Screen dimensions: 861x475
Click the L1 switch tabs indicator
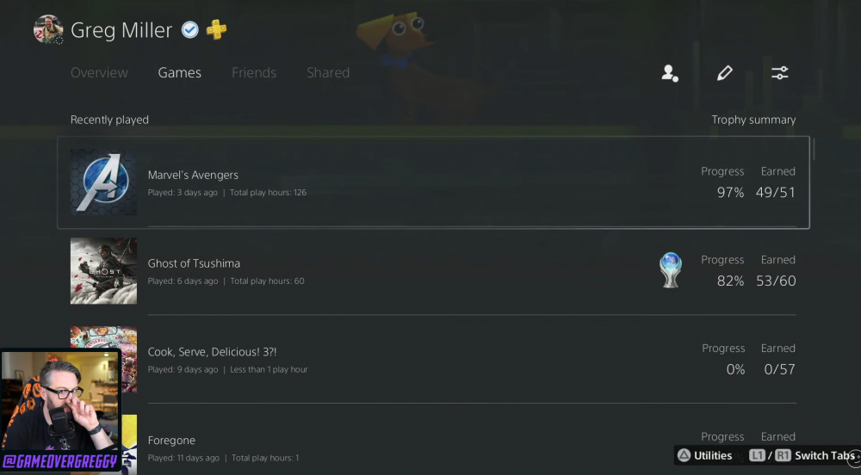point(757,455)
